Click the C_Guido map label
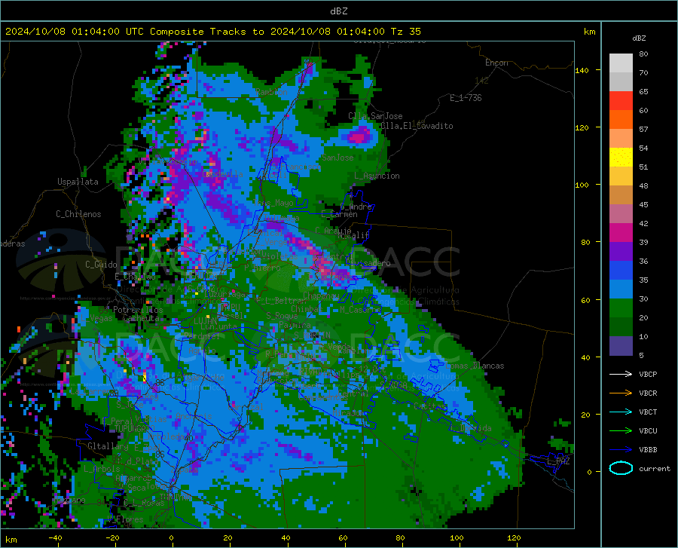This screenshot has height=548, width=678. (x=101, y=265)
